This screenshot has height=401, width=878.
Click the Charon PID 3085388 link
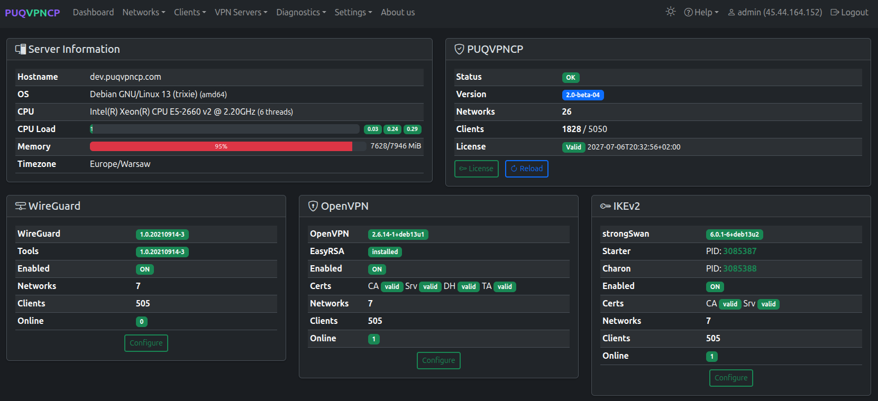pyautogui.click(x=739, y=268)
